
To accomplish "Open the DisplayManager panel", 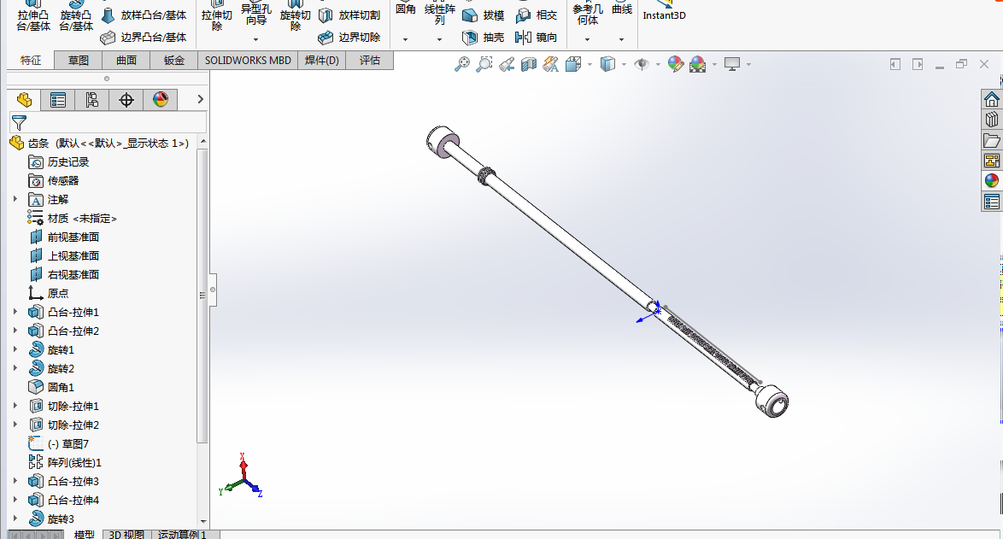I will click(162, 99).
